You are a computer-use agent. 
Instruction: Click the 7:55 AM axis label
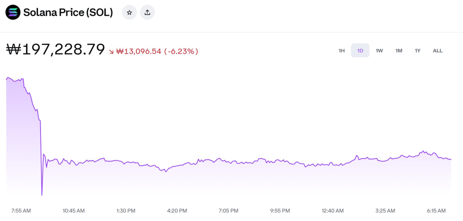click(x=21, y=211)
